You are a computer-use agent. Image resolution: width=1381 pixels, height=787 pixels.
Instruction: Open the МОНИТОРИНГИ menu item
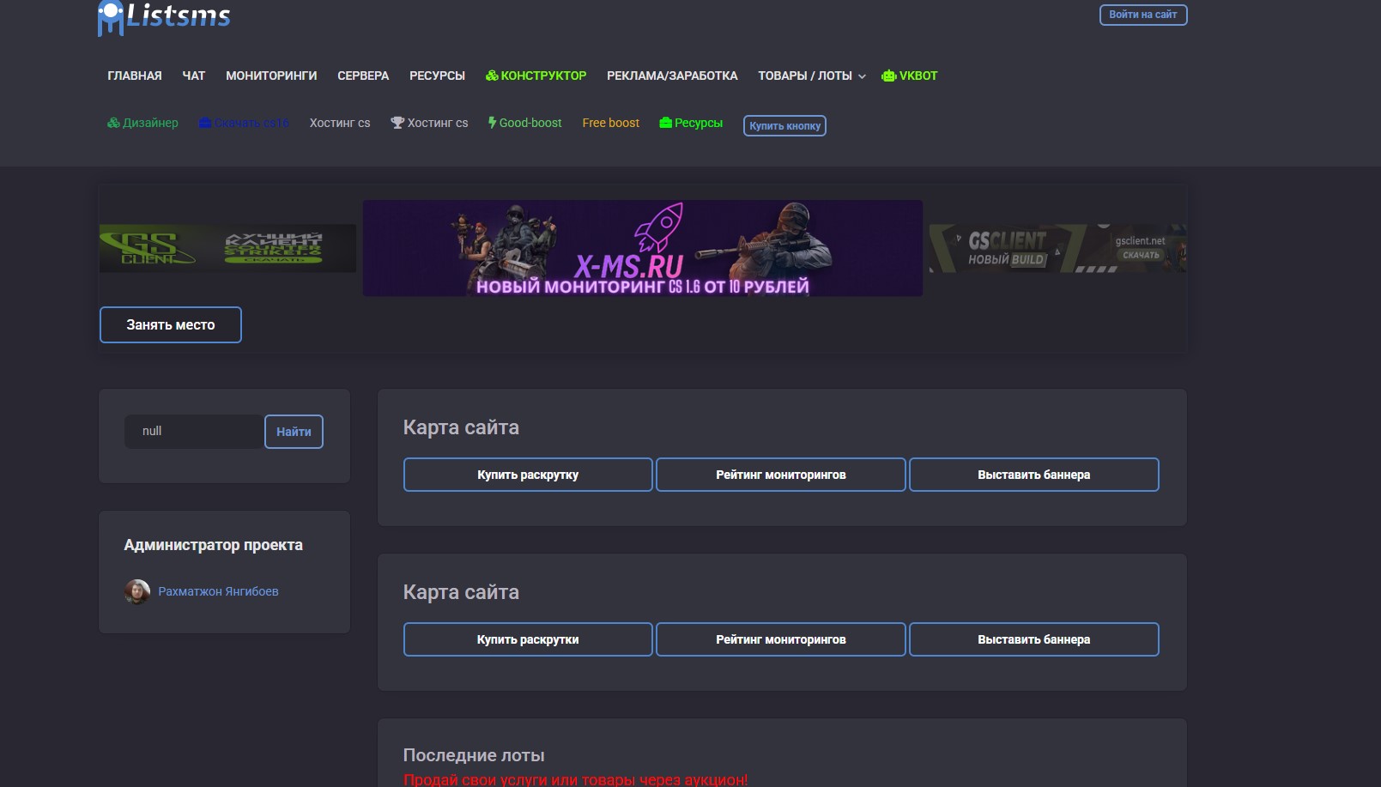coord(271,76)
